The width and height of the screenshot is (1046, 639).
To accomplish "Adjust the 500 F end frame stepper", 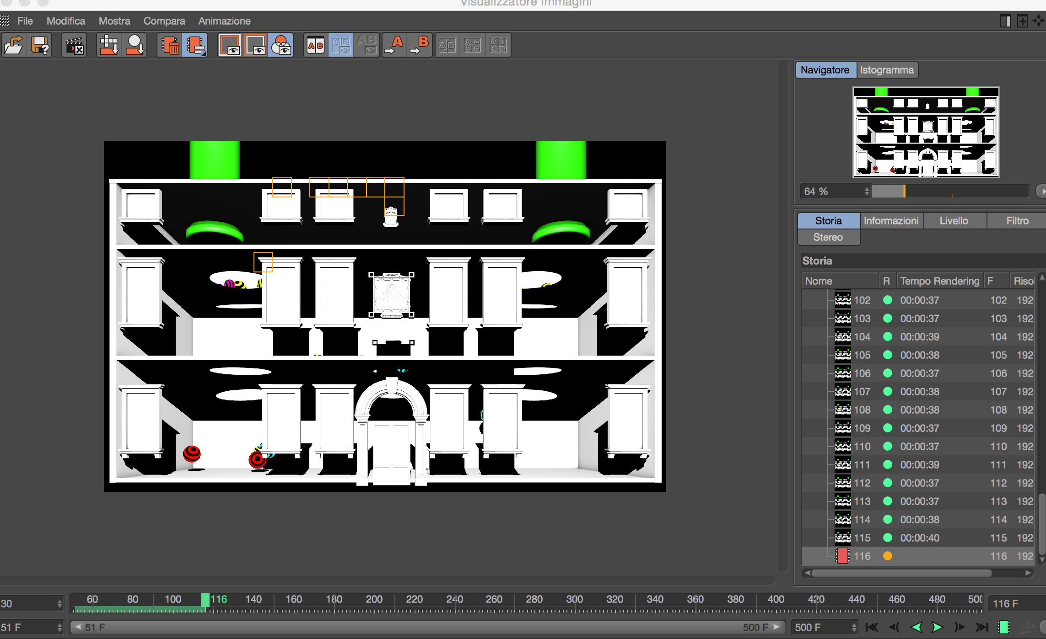I will pos(854,628).
